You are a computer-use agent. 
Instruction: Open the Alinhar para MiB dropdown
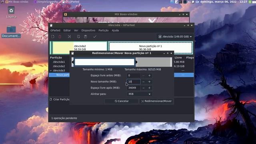click(x=140, y=94)
